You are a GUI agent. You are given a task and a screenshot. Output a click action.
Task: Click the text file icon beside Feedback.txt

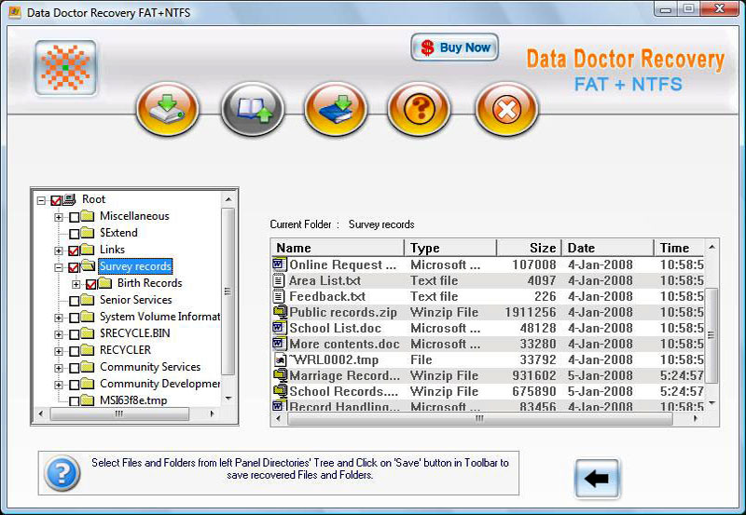(x=279, y=296)
